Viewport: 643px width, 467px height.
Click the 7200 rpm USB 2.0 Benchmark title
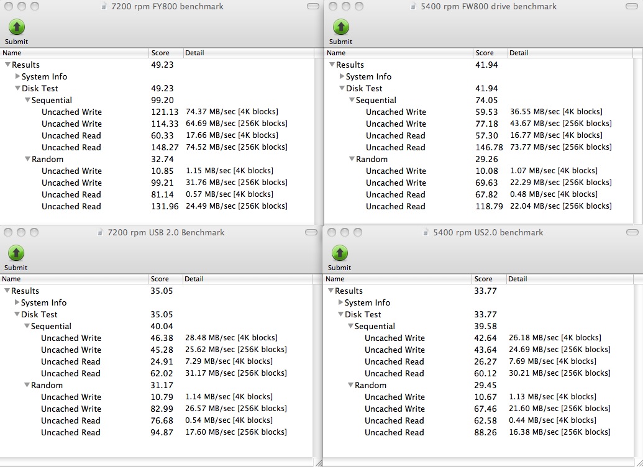[166, 232]
